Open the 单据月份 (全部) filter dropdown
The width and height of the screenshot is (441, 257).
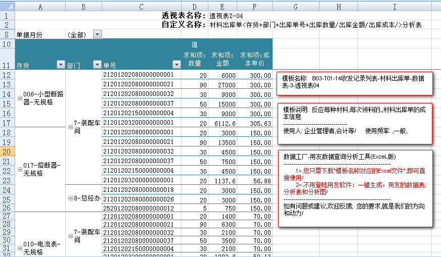point(97,34)
